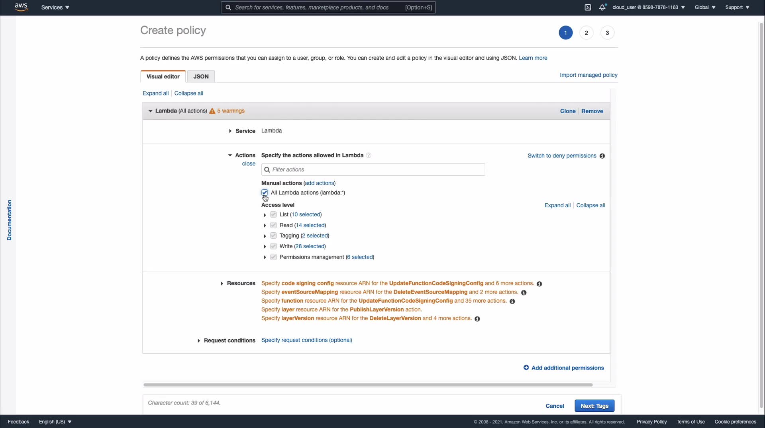765x428 pixels.
Task: Go to step 3 of the wizard
Action: 607,33
